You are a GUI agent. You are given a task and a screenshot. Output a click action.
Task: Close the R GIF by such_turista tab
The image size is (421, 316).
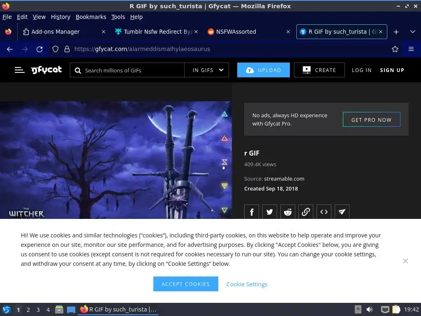click(380, 32)
